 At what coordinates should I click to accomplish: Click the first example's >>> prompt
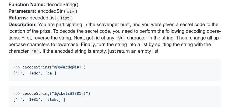[x=17, y=67]
